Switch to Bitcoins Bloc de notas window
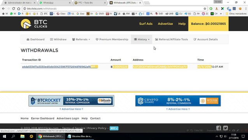 coord(80,136)
